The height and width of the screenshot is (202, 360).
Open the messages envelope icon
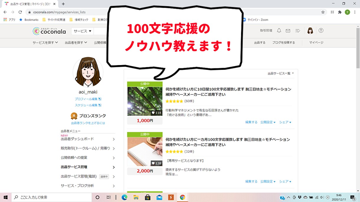pos(288,31)
